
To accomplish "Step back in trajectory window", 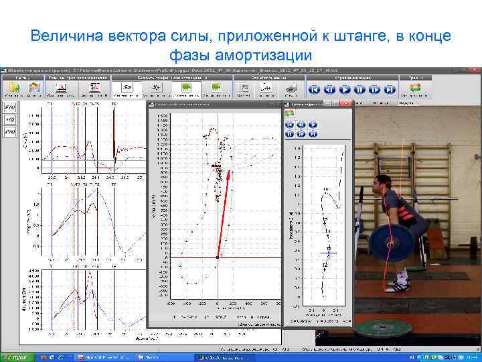I will pyautogui.click(x=301, y=125).
